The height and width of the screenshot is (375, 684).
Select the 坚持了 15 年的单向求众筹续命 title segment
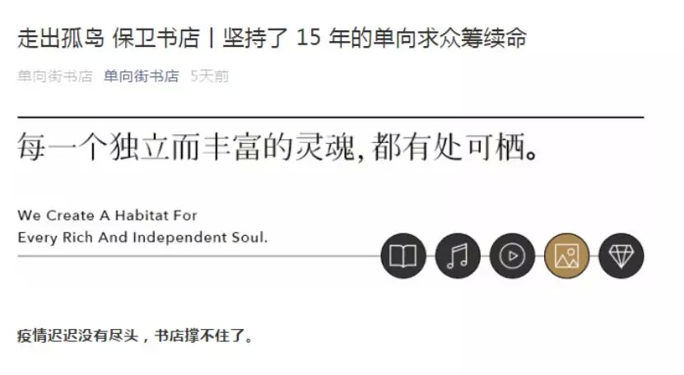click(x=375, y=38)
